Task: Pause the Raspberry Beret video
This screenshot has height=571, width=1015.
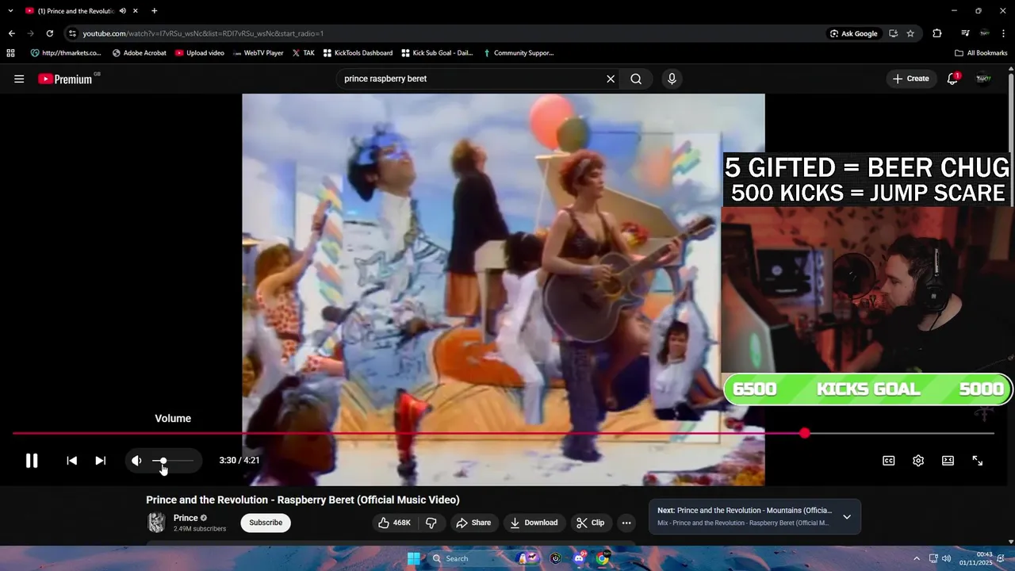Action: pos(32,461)
